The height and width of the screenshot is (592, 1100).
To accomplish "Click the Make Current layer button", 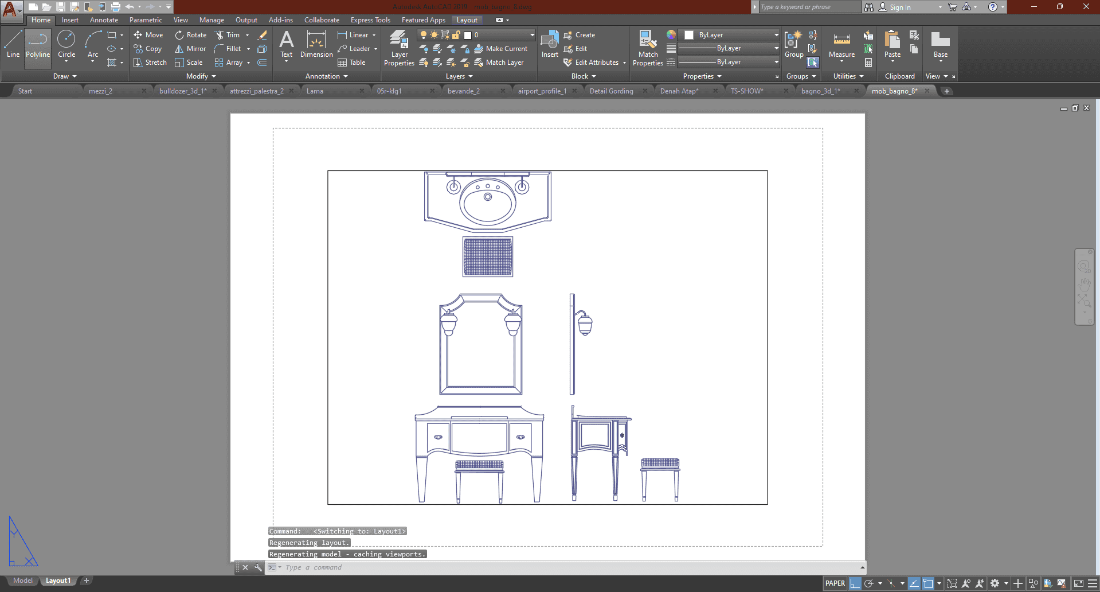I will 501,49.
